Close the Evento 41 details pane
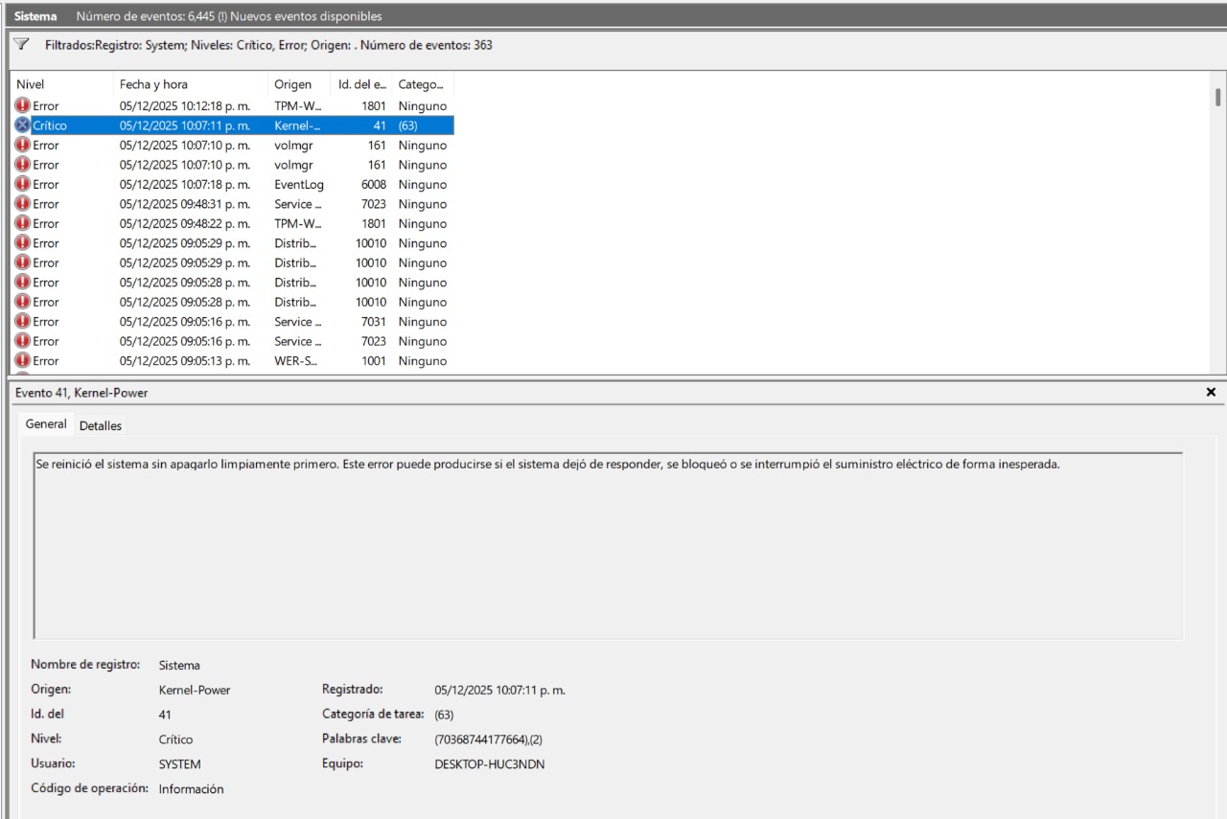 (1211, 393)
